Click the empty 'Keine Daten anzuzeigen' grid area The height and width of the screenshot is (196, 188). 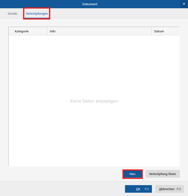point(94,101)
